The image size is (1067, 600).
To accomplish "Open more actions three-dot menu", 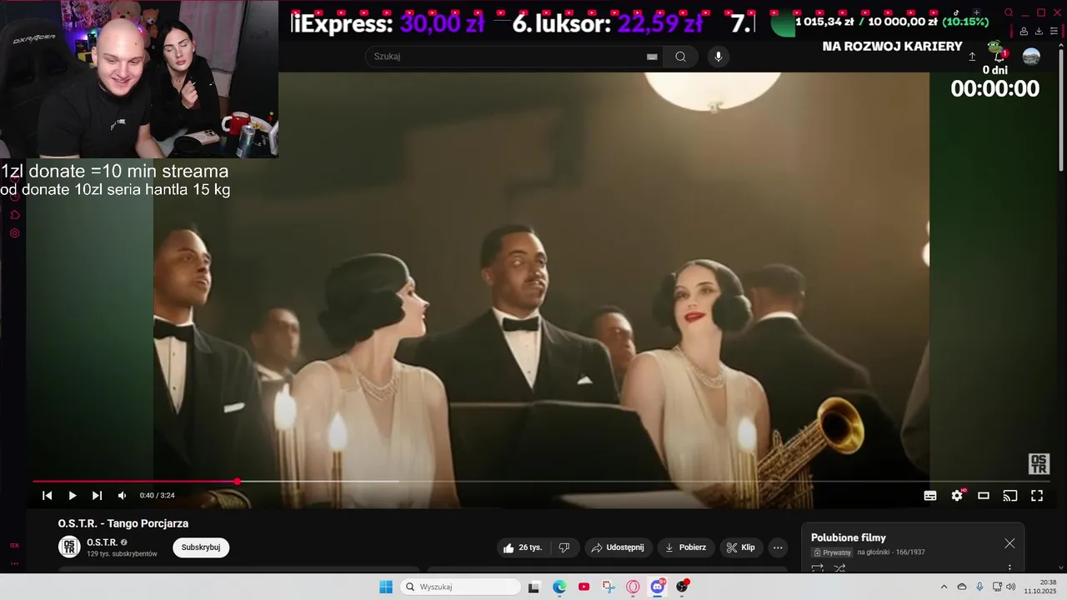I will click(778, 547).
